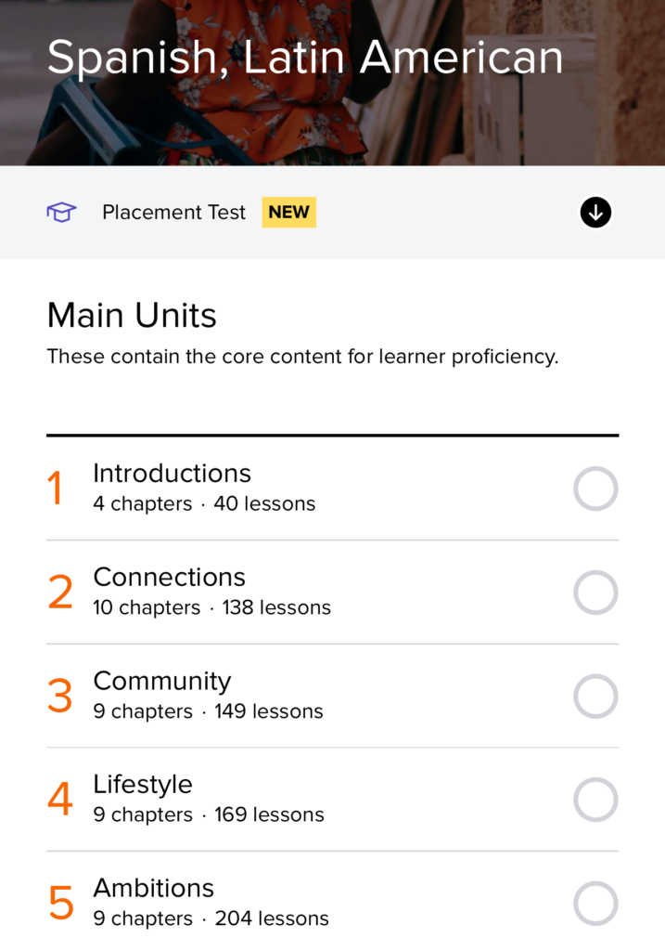The width and height of the screenshot is (665, 951).
Task: Open unit 3 Community
Action: click(161, 681)
